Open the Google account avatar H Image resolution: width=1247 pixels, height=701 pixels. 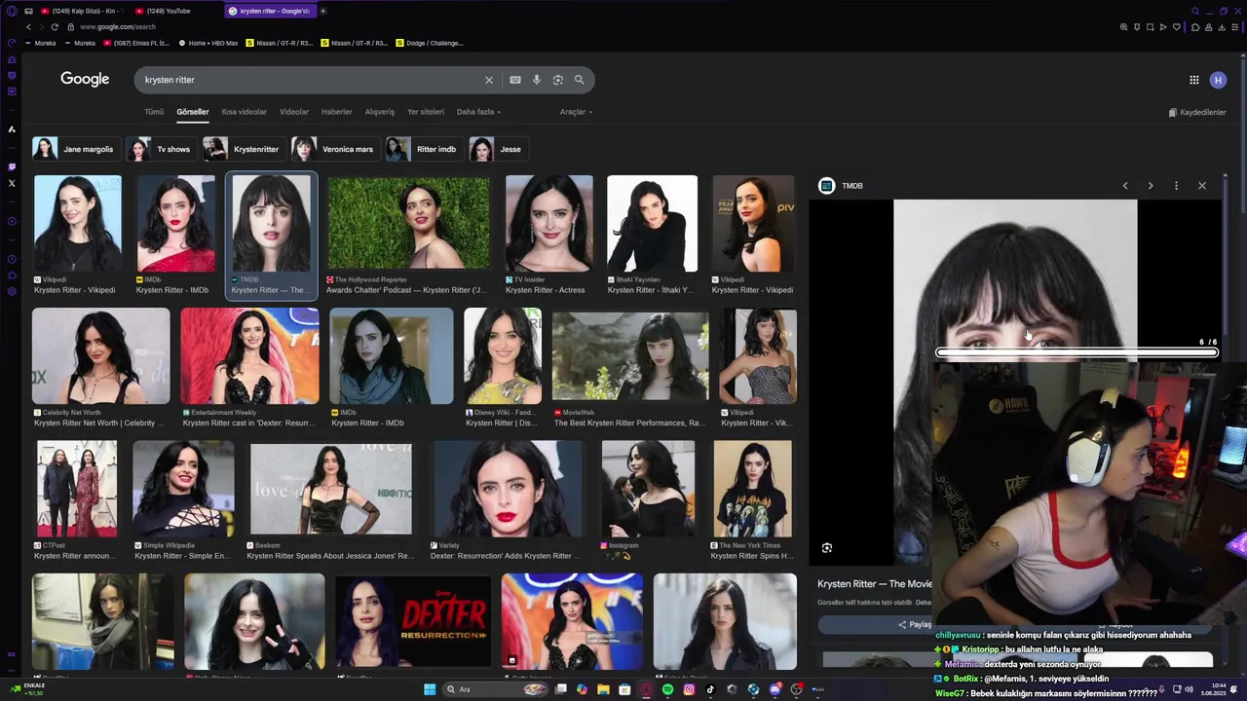click(x=1218, y=80)
